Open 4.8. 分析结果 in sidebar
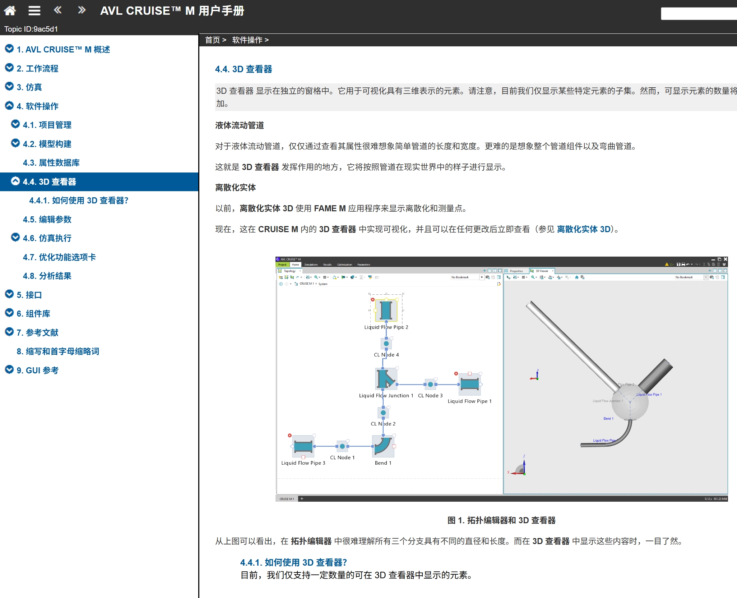This screenshot has width=737, height=598. [x=47, y=276]
